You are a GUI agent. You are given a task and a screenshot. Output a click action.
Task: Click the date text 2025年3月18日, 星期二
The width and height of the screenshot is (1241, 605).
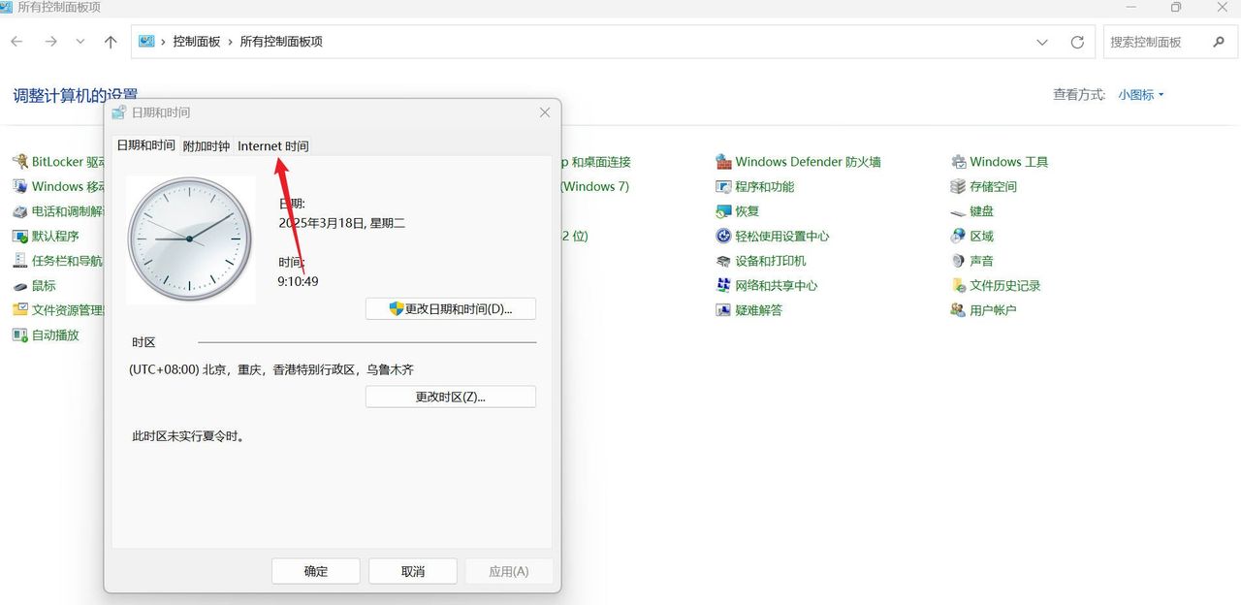coord(341,223)
